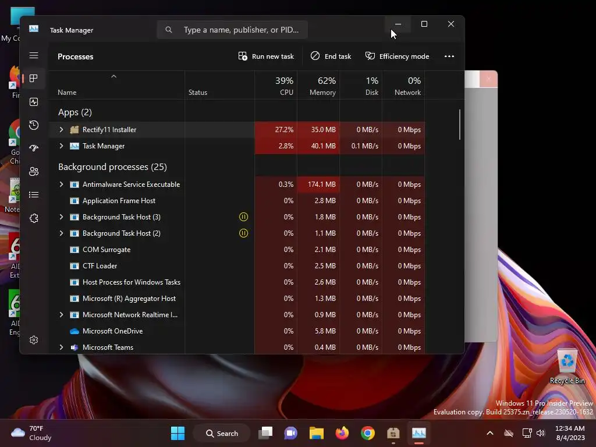The image size is (596, 447).
Task: Expand Antimalware Service Executable row
Action: [61, 185]
